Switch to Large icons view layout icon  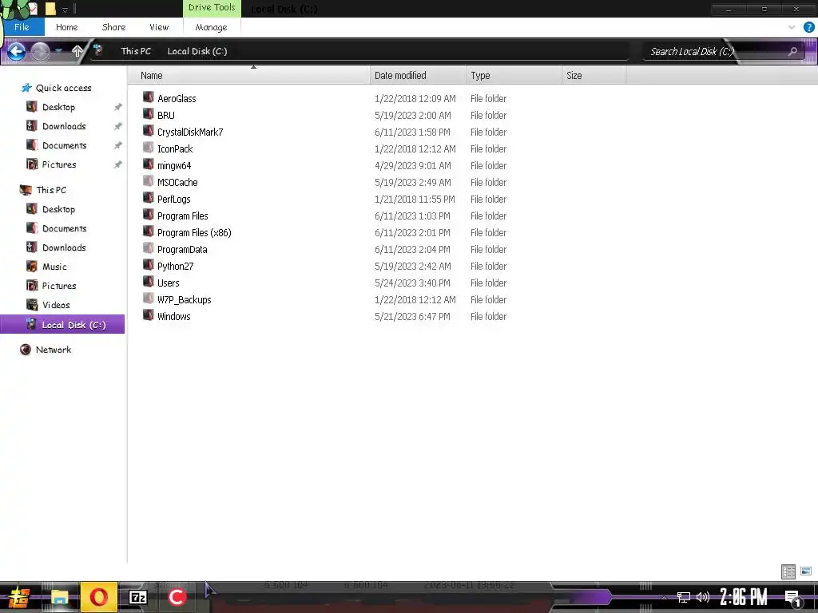point(806,571)
